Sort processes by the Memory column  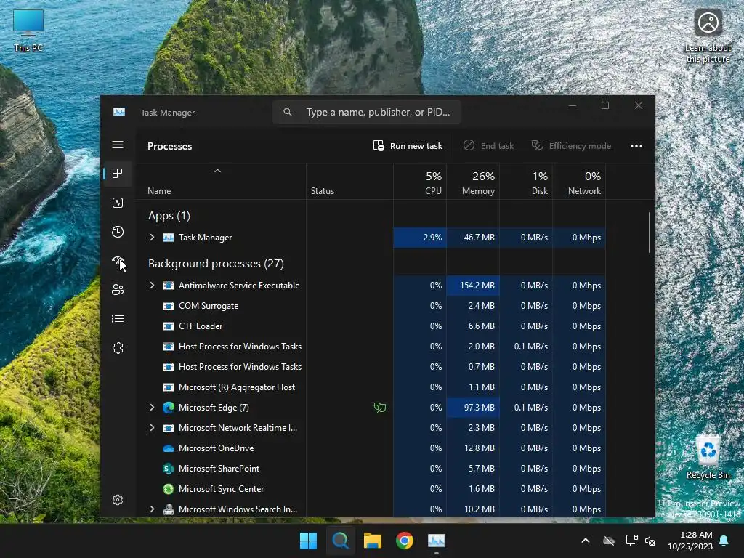point(473,182)
